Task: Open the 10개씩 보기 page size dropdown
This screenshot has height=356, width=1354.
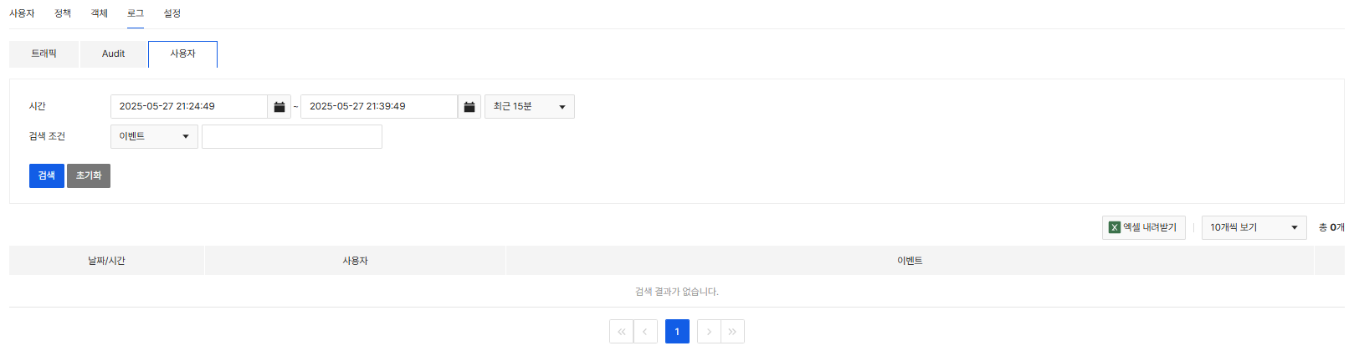Action: pos(1254,227)
